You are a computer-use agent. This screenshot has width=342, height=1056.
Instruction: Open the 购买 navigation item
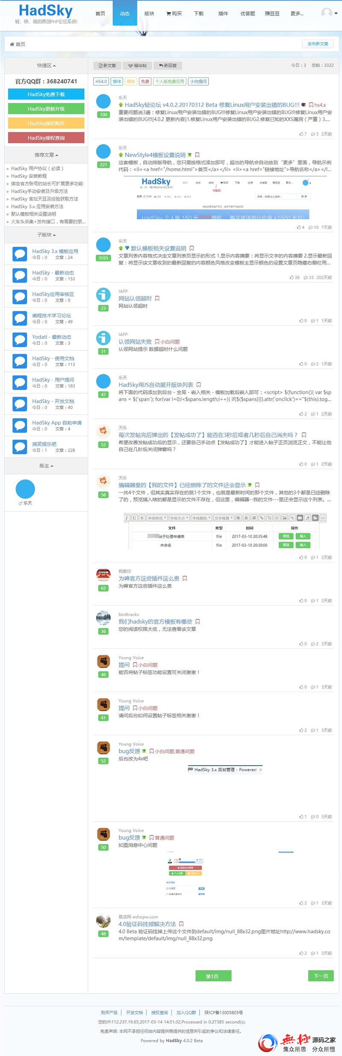[174, 14]
